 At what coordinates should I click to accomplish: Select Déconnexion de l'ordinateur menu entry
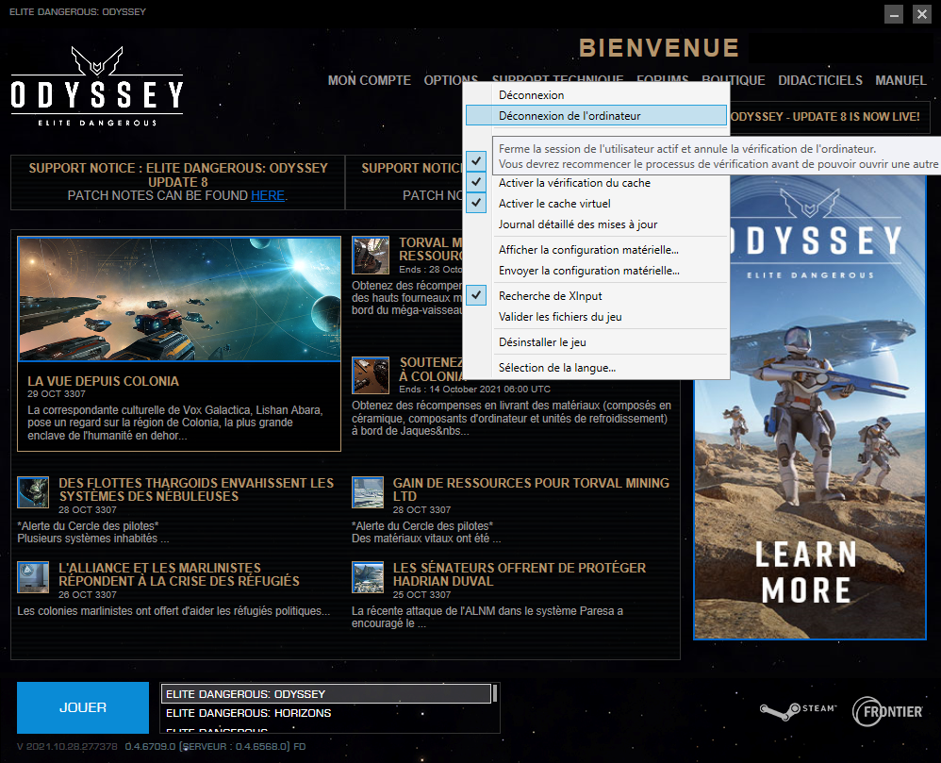[597, 115]
